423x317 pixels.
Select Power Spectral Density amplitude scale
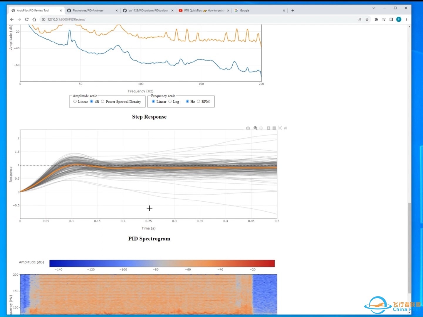click(103, 102)
